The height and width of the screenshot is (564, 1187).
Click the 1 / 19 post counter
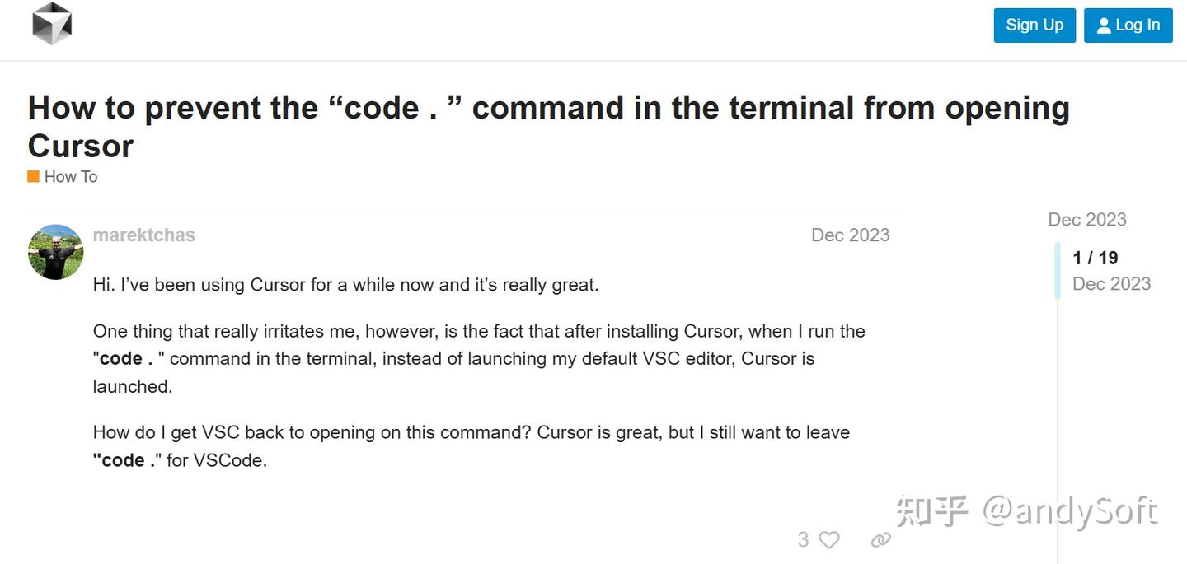1095,258
